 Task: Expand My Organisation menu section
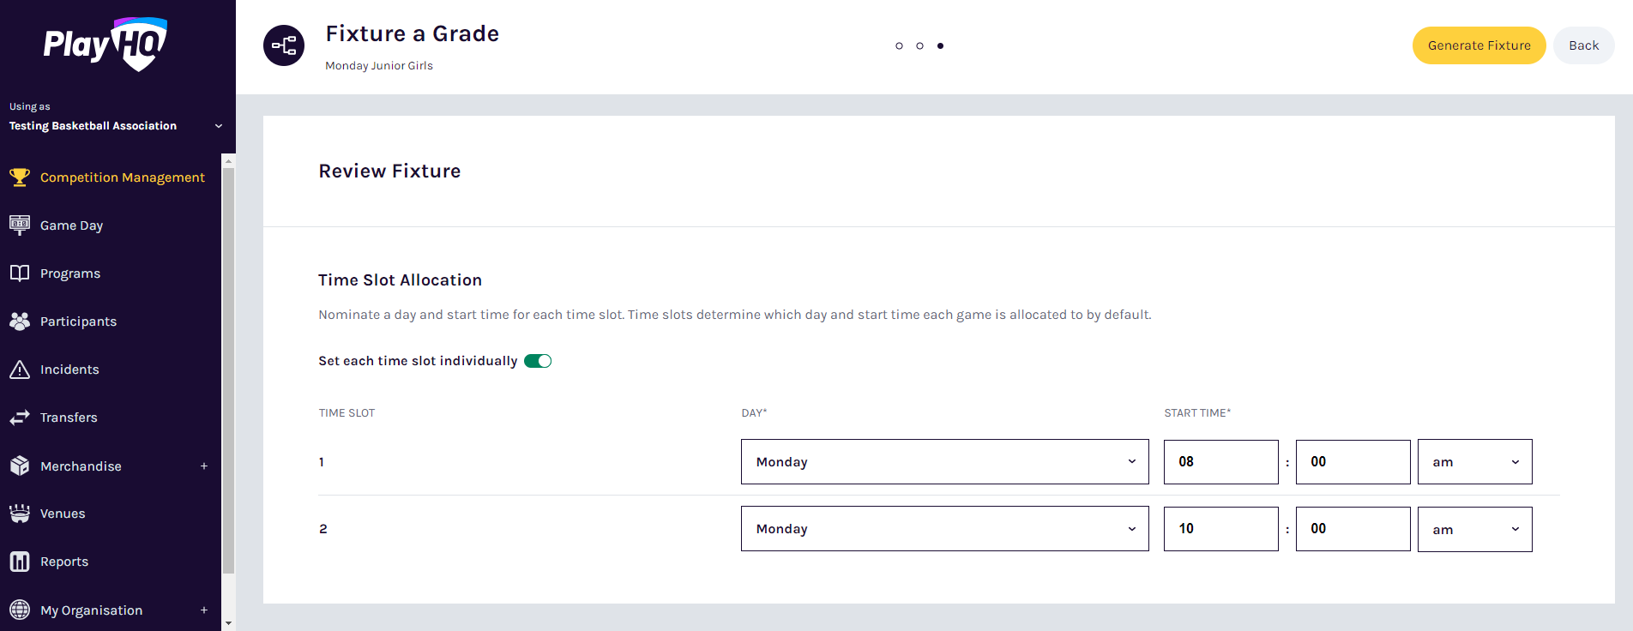pyautogui.click(x=204, y=610)
